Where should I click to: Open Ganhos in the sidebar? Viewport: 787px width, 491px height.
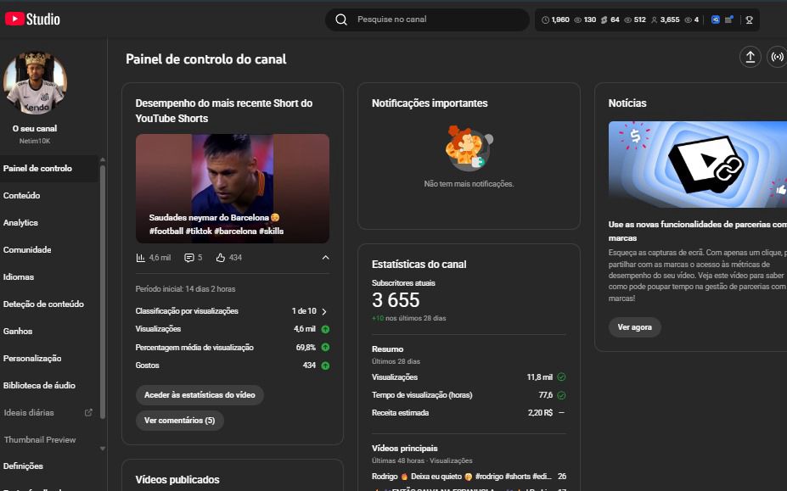pyautogui.click(x=18, y=332)
